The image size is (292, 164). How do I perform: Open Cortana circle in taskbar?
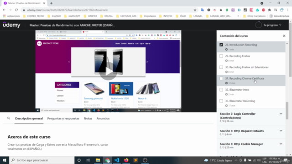[x=79, y=160]
